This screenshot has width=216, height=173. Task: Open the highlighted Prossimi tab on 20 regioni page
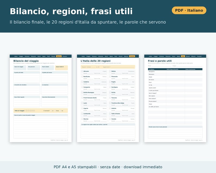[x=132, y=56]
